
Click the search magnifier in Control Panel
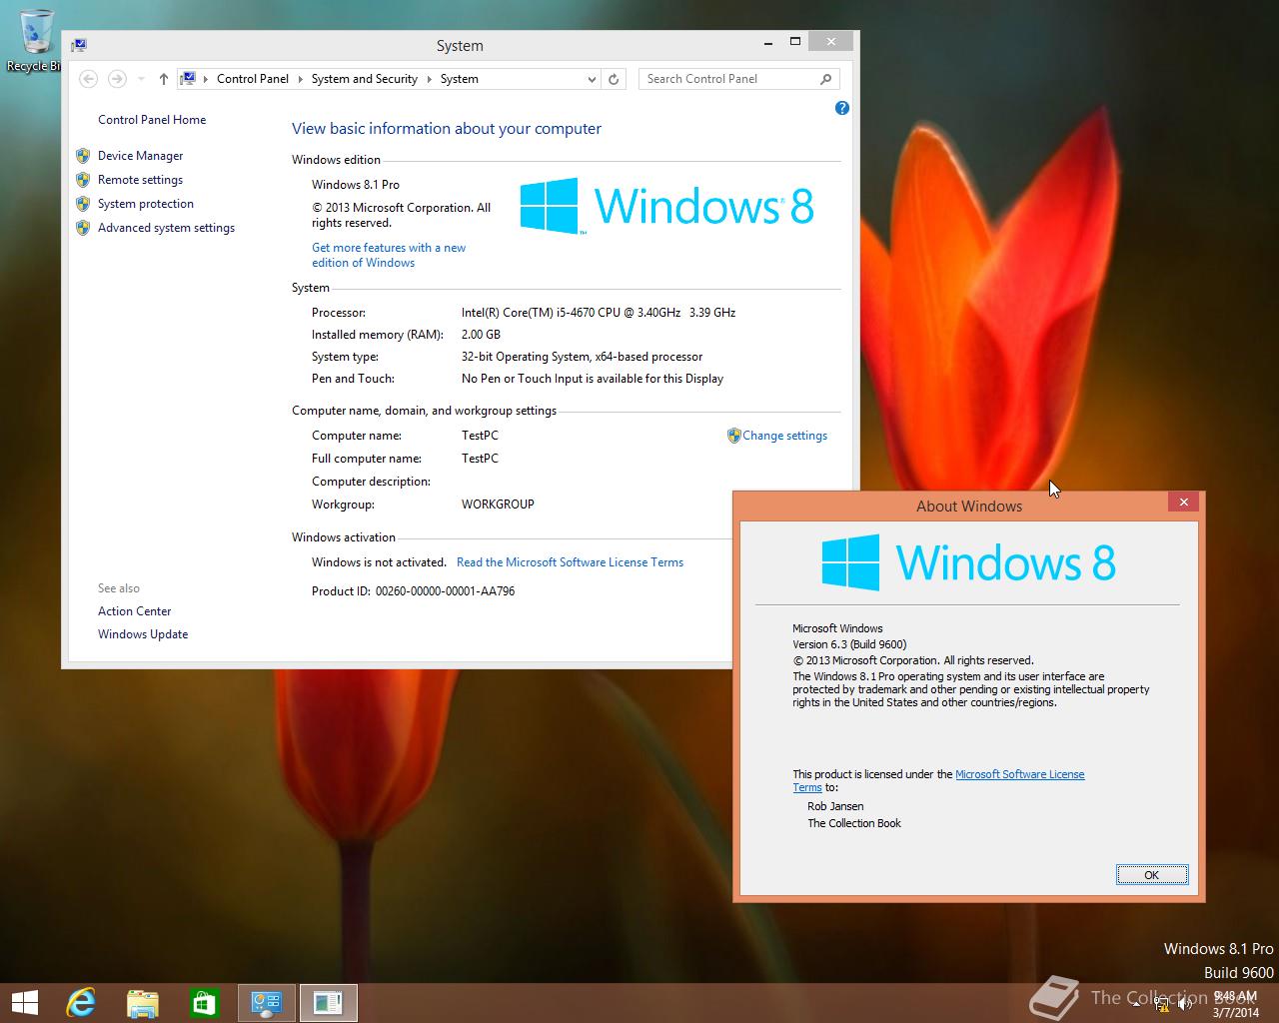(x=825, y=79)
